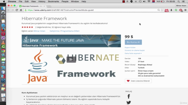Image resolution: width=188 pixels, height=105 pixels.
Task: Open the File menu
Action: (x=20, y=1)
